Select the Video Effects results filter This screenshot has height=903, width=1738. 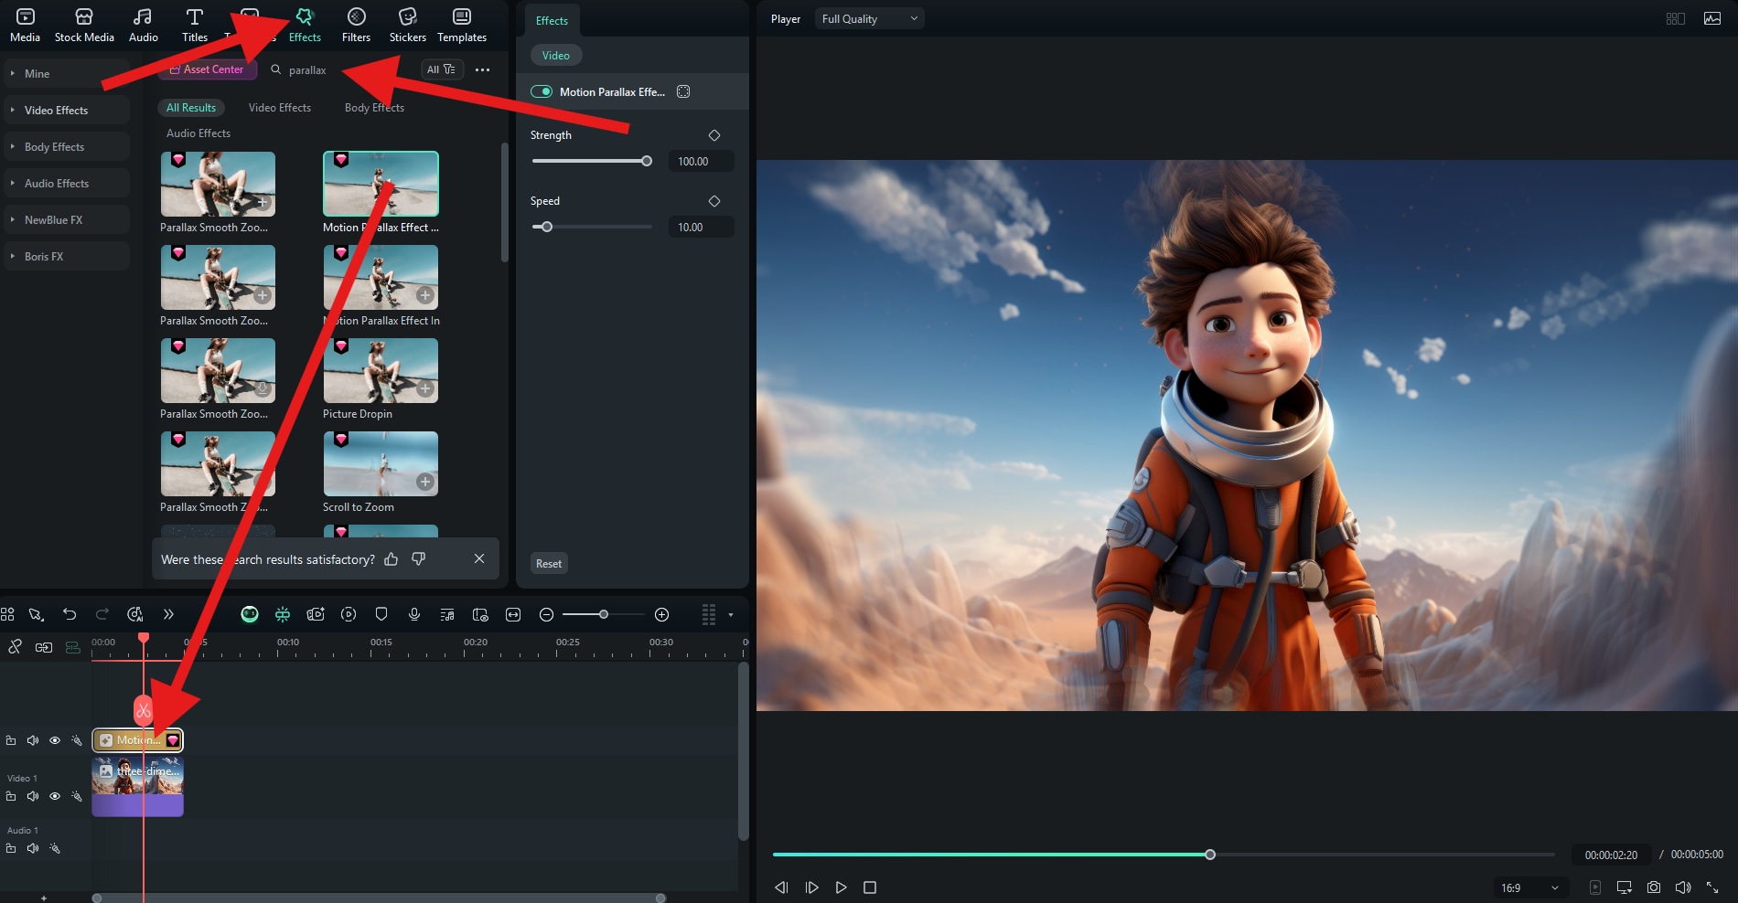tap(280, 108)
